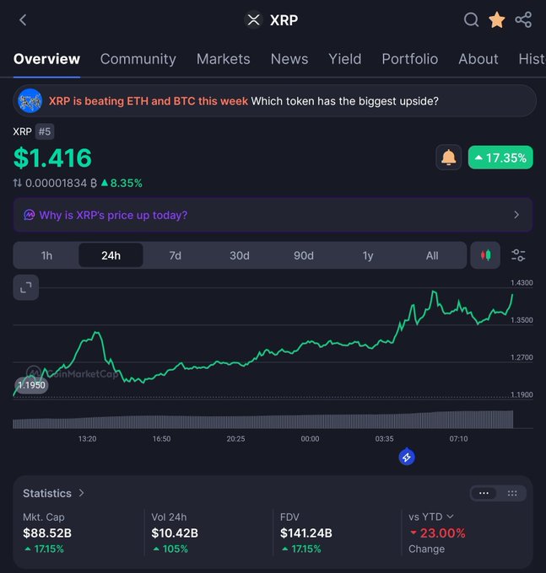Expand chart to fullscreen
546x573 pixels.
(x=26, y=287)
